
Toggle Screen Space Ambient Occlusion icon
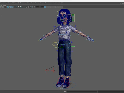(19, 7)
